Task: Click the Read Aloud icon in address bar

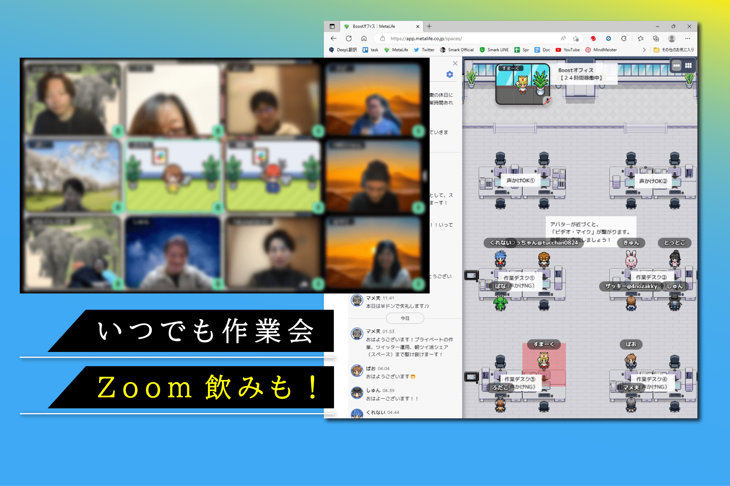Action: click(x=563, y=38)
